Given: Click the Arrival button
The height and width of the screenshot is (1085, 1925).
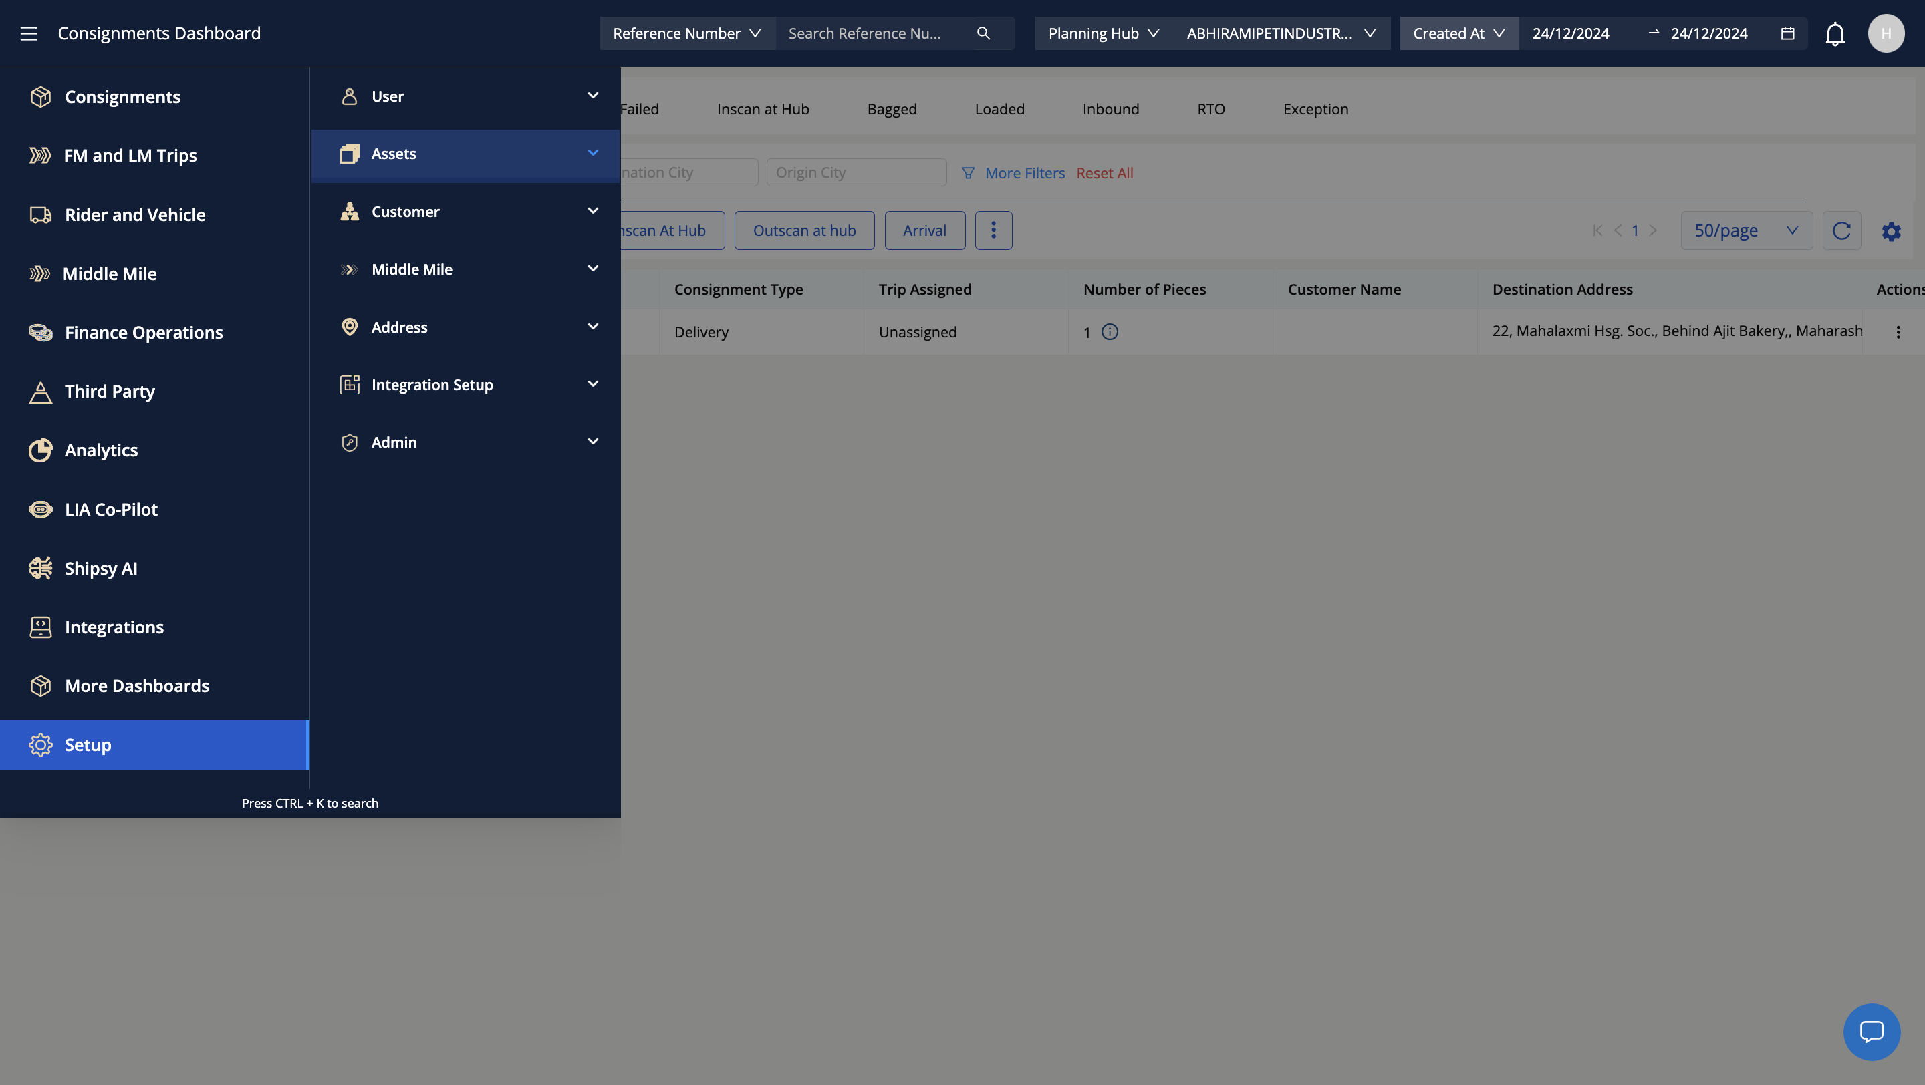Looking at the screenshot, I should (x=924, y=230).
